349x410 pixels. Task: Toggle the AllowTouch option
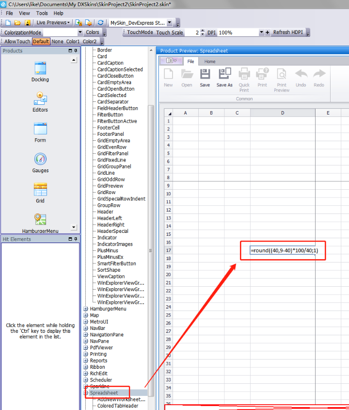pyautogui.click(x=17, y=42)
